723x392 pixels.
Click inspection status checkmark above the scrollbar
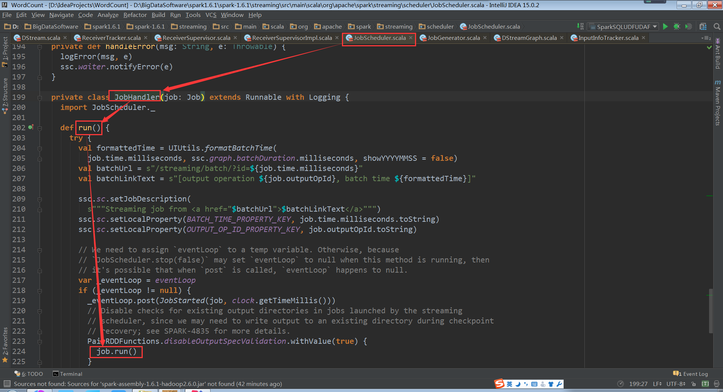[x=709, y=47]
